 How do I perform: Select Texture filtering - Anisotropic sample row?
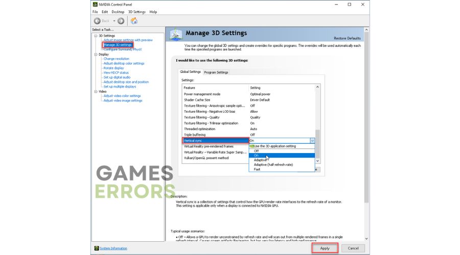point(248,106)
